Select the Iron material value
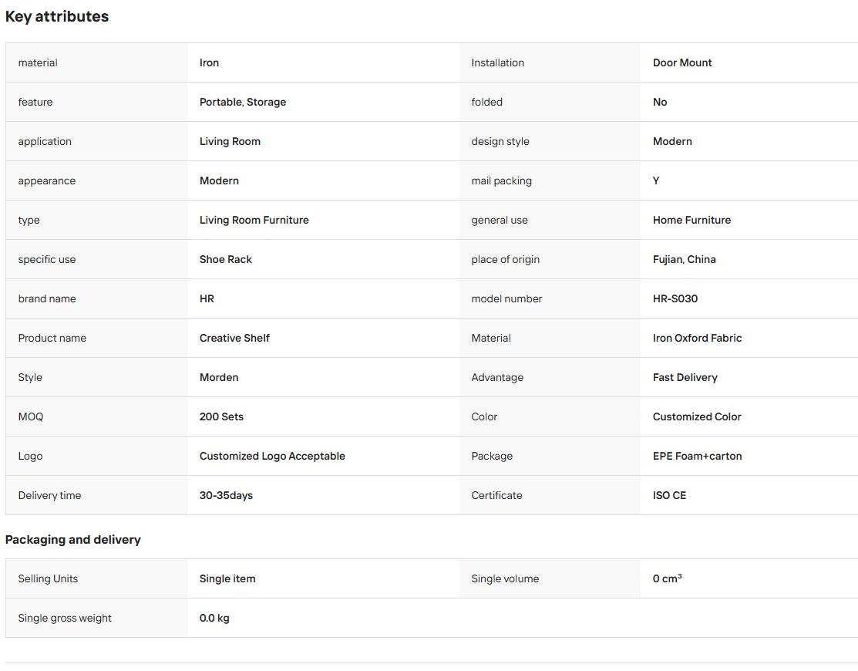The image size is (858, 671). [209, 62]
